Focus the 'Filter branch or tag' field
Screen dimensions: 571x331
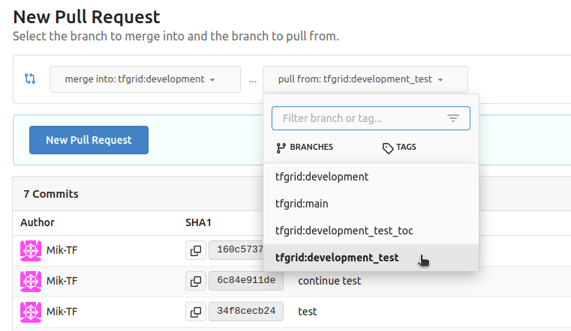[x=360, y=118]
